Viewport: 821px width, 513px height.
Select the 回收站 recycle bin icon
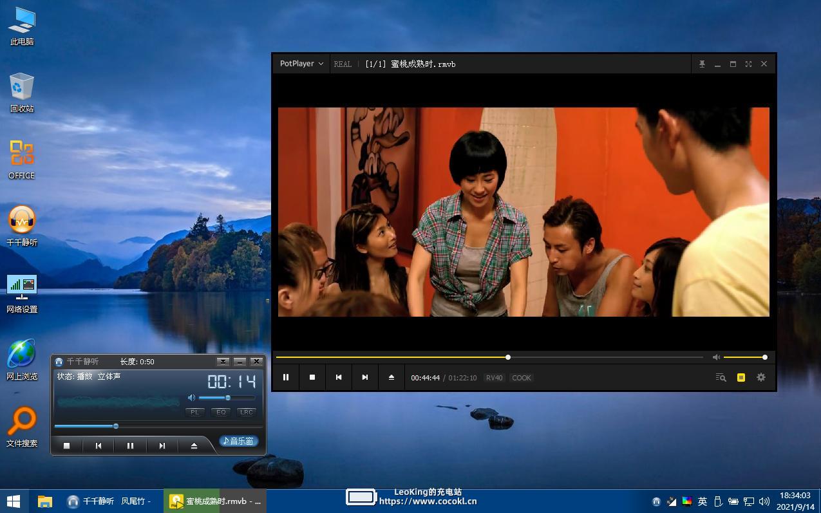(x=22, y=93)
